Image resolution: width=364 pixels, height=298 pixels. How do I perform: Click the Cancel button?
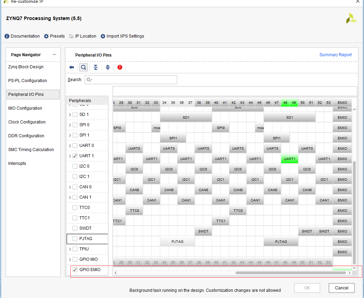pos(342,288)
